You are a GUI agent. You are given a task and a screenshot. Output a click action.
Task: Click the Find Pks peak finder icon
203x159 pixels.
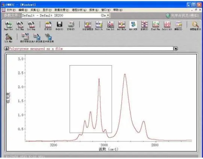[155, 25]
